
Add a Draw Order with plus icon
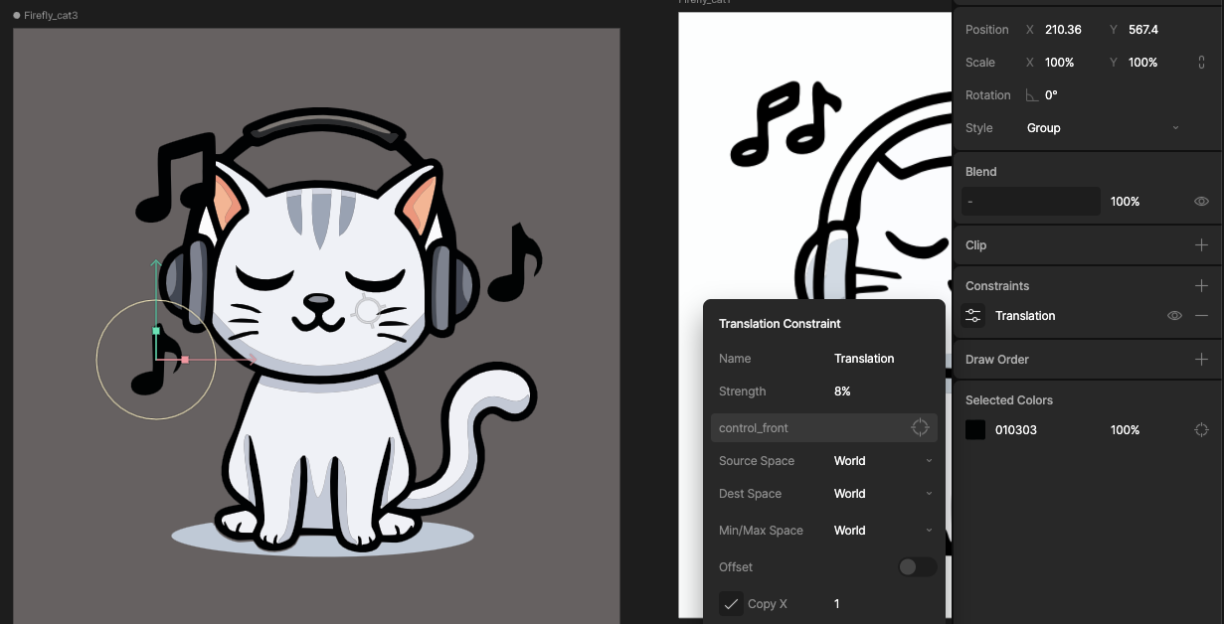point(1201,360)
